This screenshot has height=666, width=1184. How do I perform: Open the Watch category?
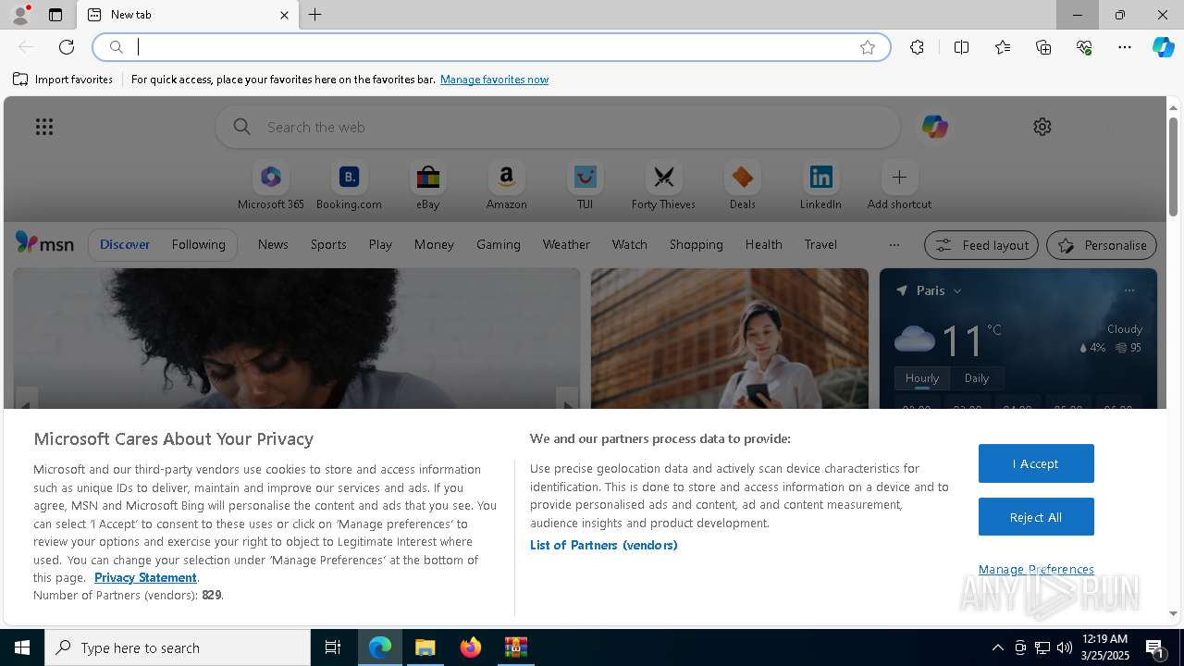pyautogui.click(x=630, y=244)
